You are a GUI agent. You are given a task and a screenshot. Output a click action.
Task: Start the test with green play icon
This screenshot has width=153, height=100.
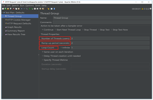30,9
